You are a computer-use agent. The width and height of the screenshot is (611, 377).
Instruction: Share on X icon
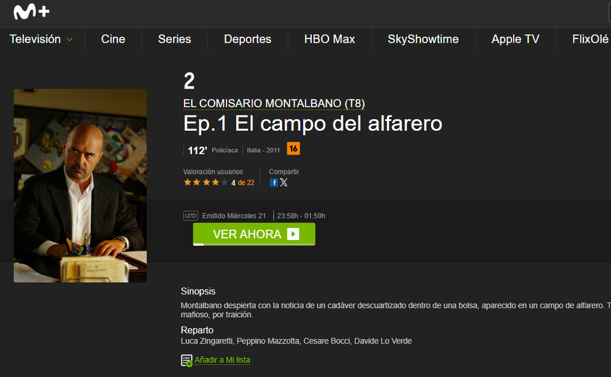coord(284,182)
